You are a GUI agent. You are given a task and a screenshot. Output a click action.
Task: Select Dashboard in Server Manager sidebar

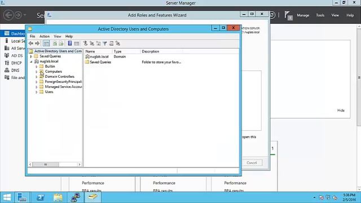(x=13, y=34)
